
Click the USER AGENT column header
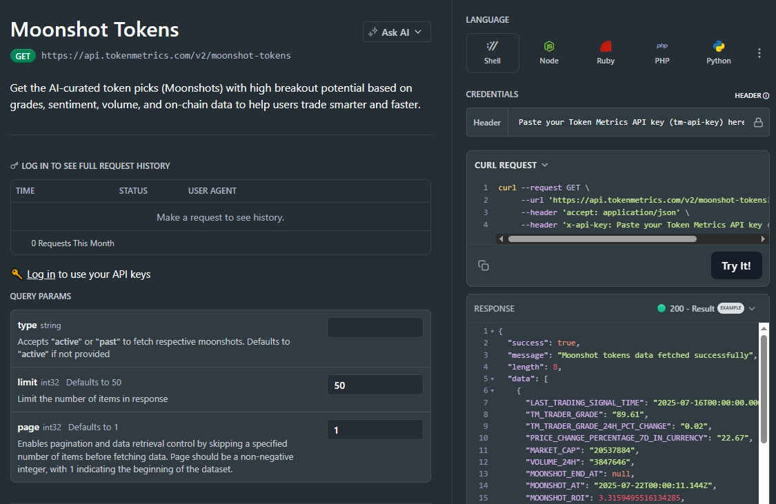point(212,190)
